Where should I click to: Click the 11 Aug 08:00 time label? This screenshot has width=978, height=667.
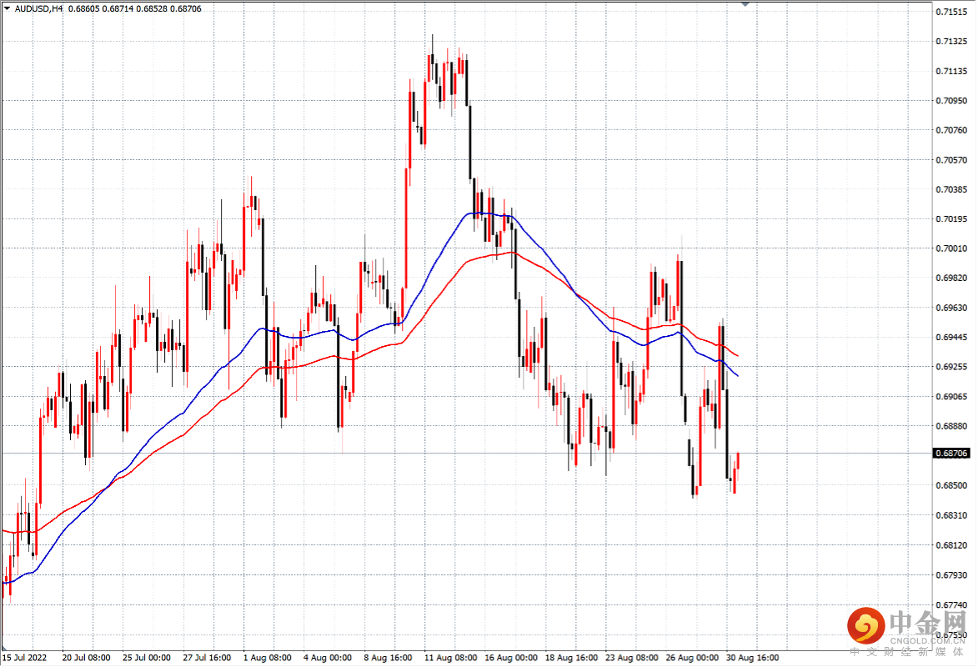(451, 659)
